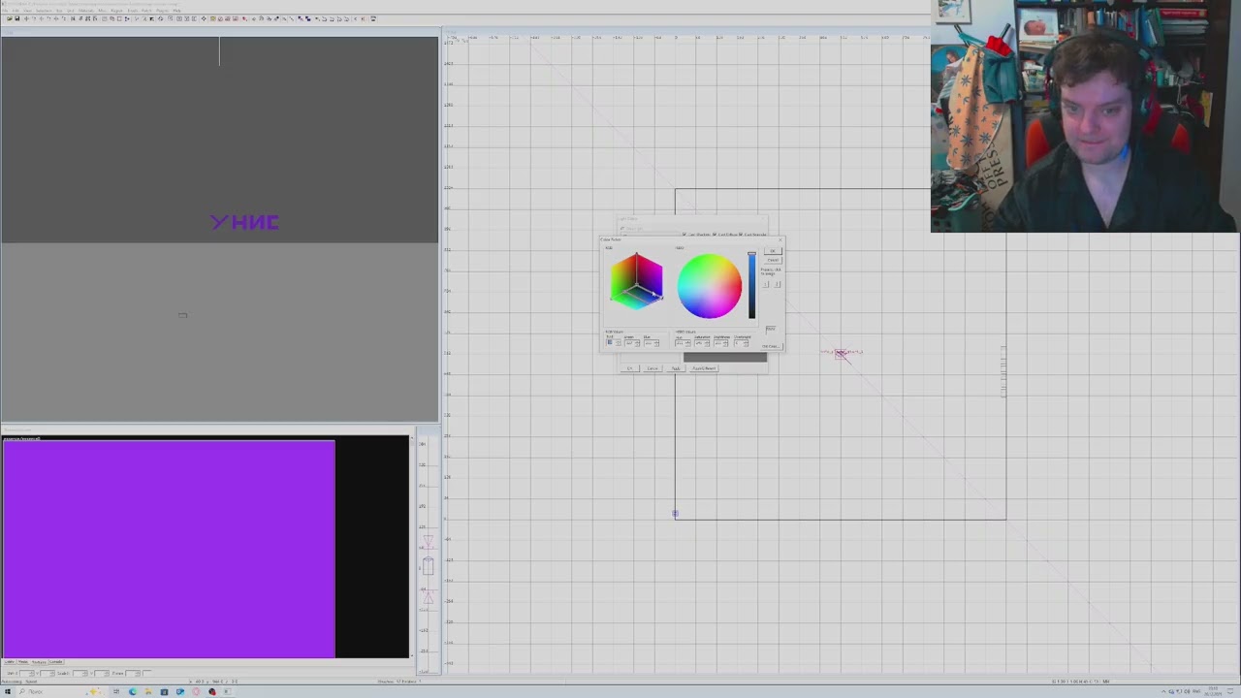Click the X-axis flip toolbar icon

point(26,18)
